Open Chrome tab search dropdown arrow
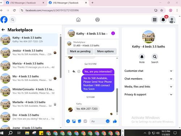The image size is (181, 136). tap(1, 3)
